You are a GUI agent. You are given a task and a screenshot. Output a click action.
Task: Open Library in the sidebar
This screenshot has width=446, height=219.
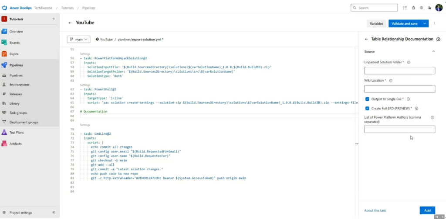(x=14, y=103)
